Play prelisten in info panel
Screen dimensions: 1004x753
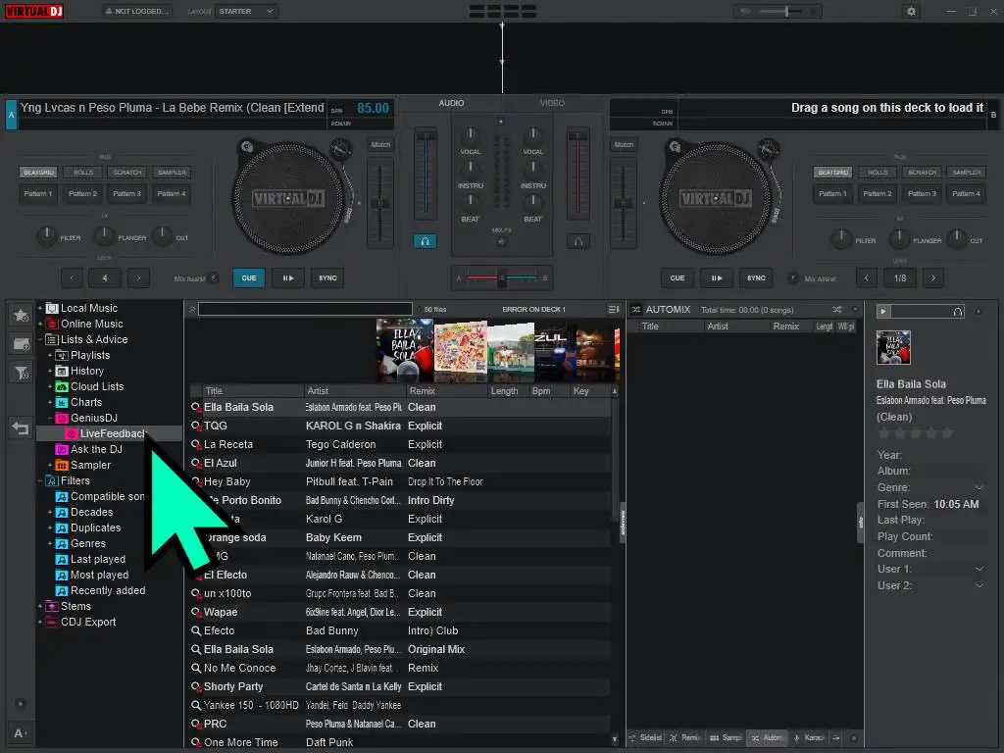[883, 311]
